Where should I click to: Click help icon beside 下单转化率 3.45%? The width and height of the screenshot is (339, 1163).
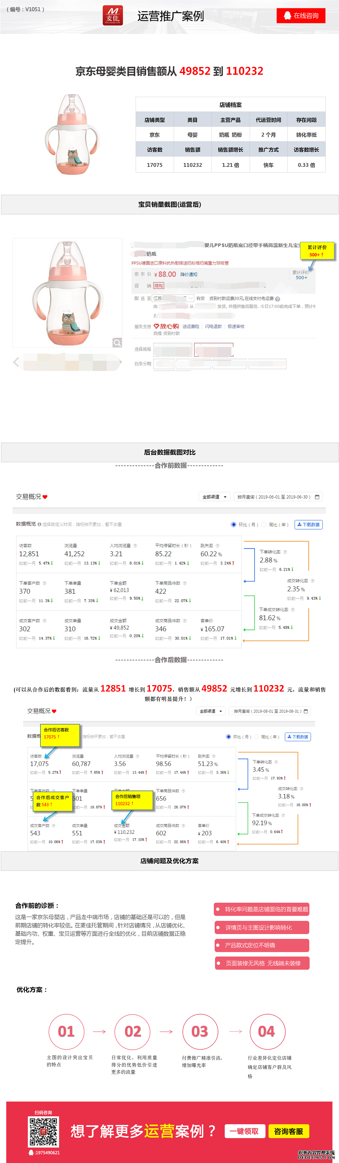point(276,762)
